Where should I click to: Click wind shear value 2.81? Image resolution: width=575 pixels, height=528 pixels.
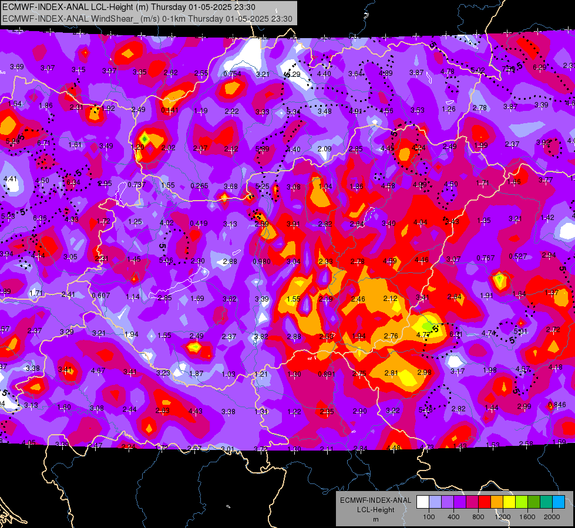coord(391,373)
